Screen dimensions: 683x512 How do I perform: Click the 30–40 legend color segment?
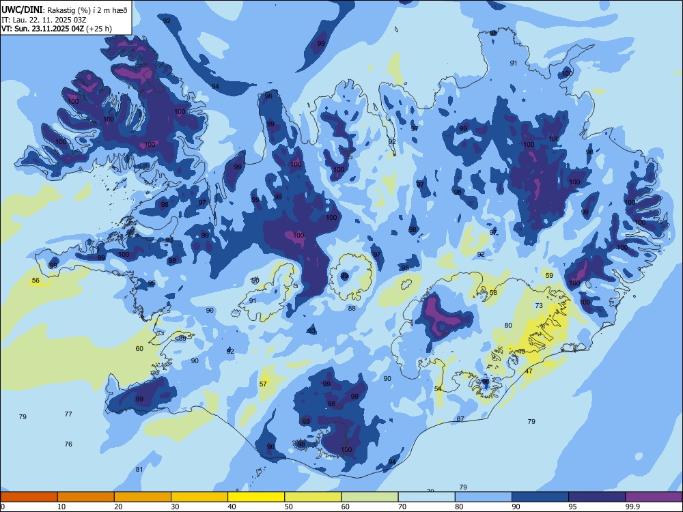click(x=199, y=497)
